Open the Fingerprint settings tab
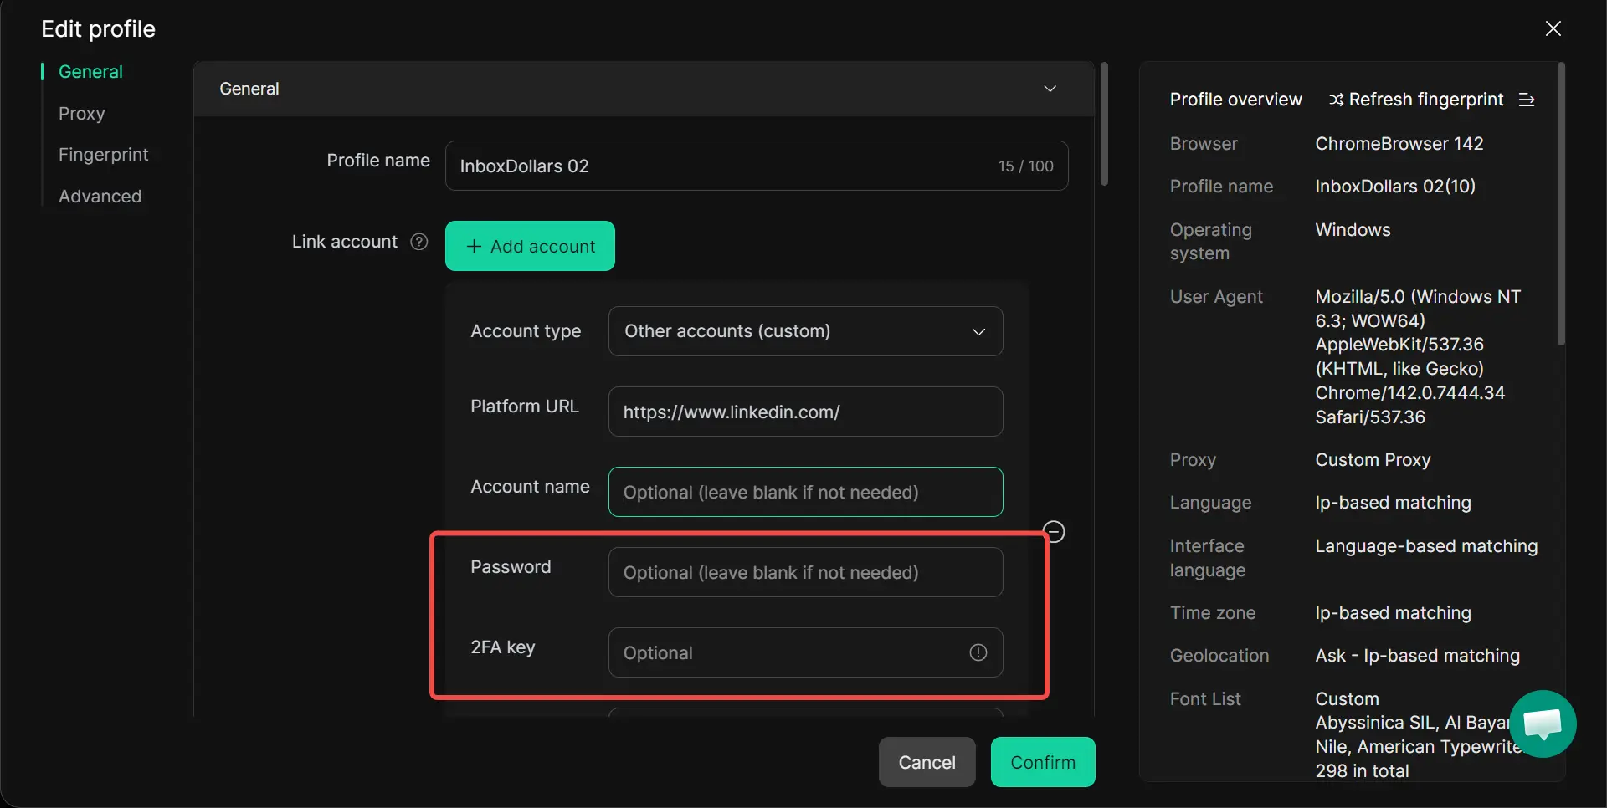 pyautogui.click(x=103, y=155)
